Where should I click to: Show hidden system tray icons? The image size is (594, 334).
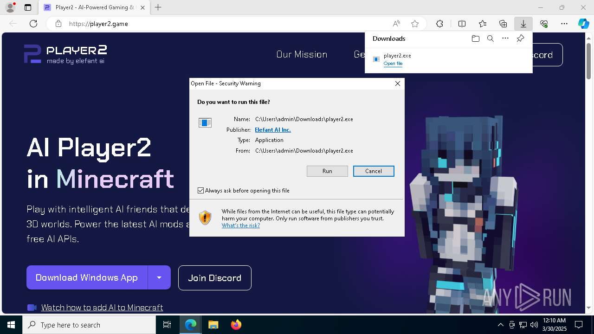tap(500, 325)
